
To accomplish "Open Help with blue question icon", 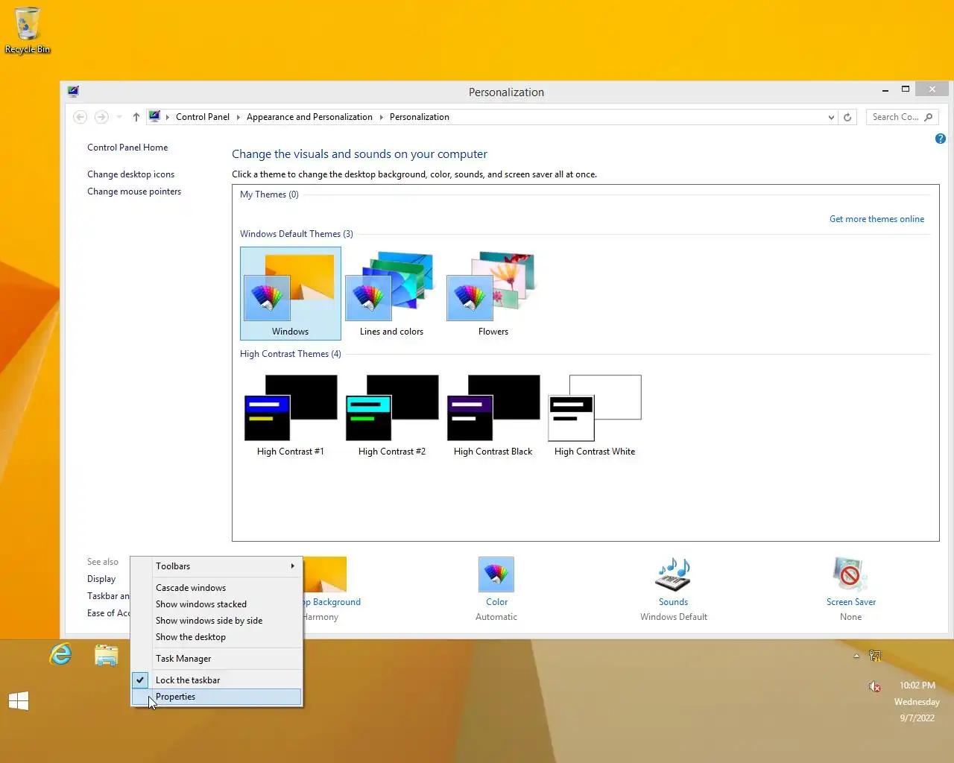I will tap(941, 139).
